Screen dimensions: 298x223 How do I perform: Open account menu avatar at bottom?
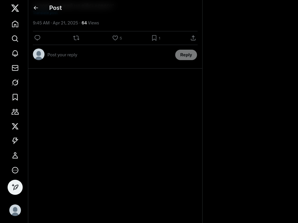pyautogui.click(x=15, y=210)
